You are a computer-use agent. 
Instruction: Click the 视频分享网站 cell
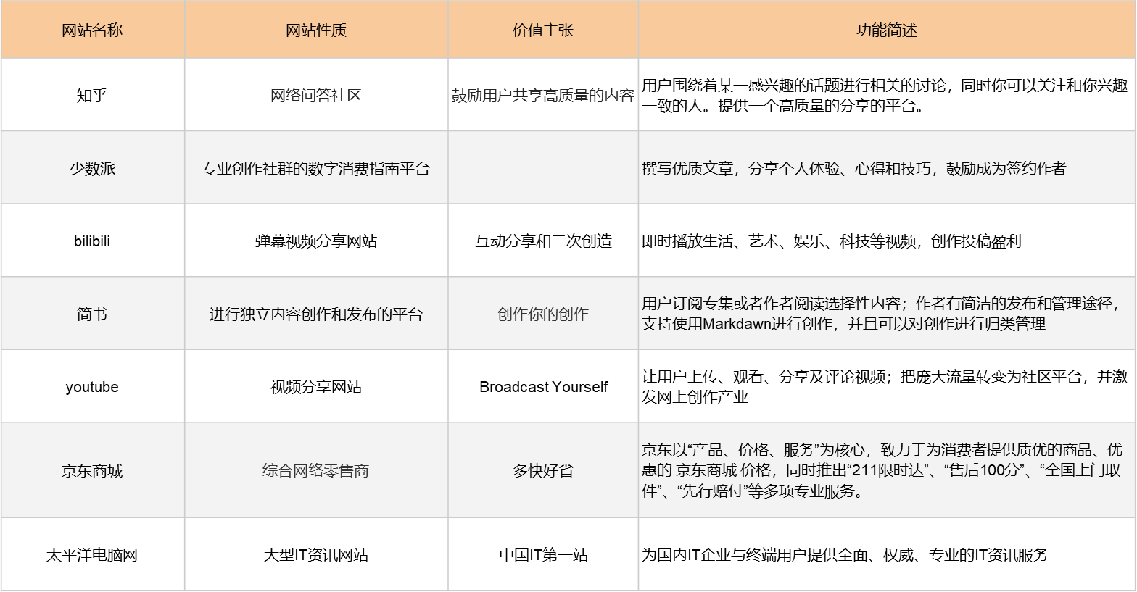pyautogui.click(x=316, y=386)
